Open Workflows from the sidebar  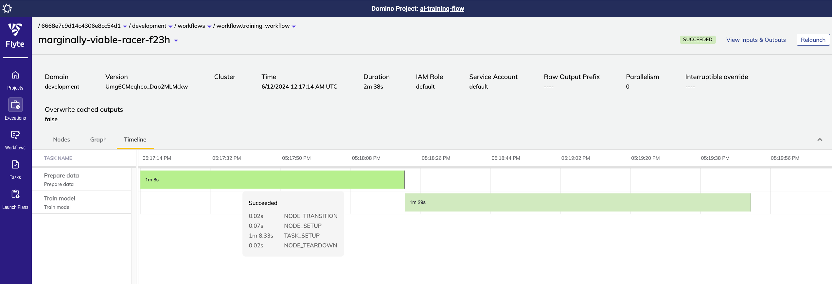[15, 140]
